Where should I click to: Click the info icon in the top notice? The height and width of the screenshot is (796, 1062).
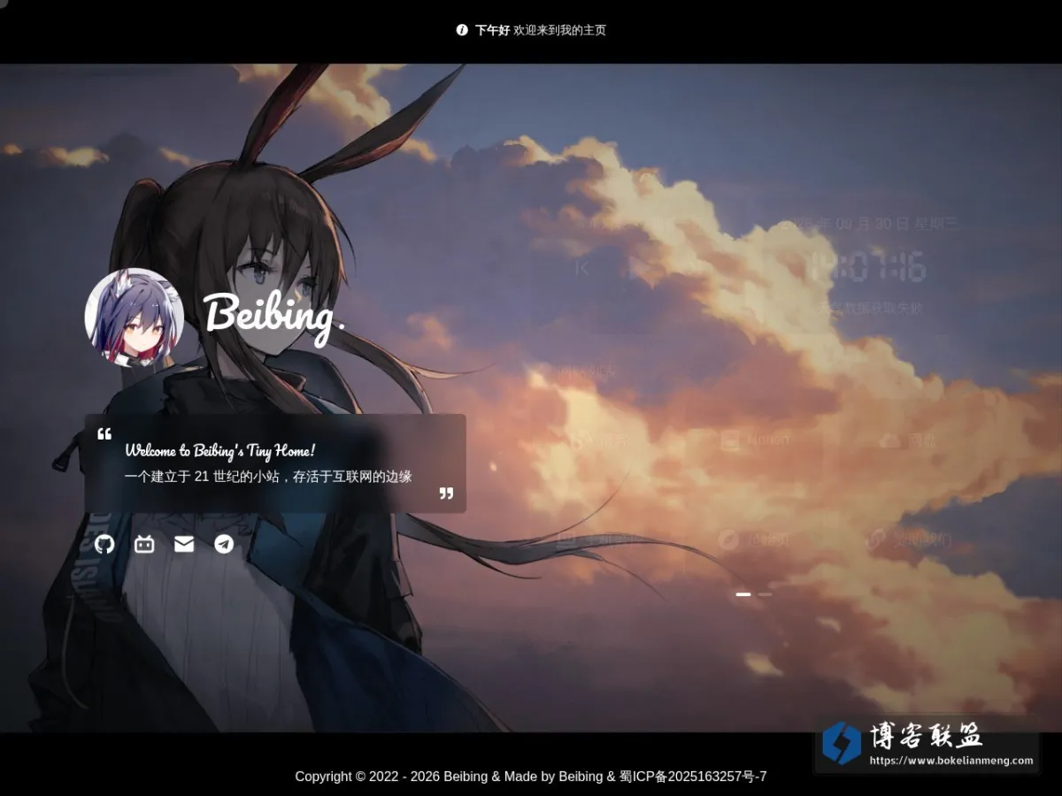point(462,30)
